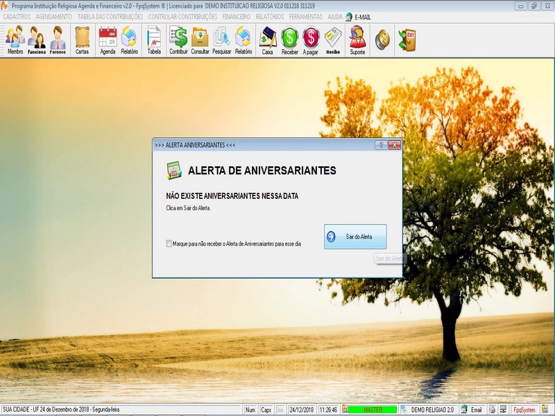The height and width of the screenshot is (416, 555).
Task: Open the FERRAMENTAS menu
Action: pos(305,17)
